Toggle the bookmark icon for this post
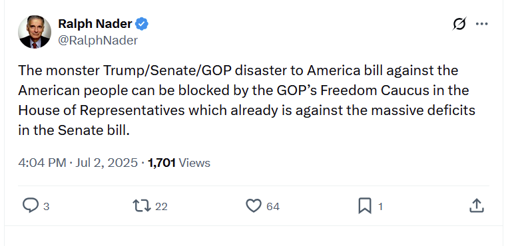The width and height of the screenshot is (516, 246). (365, 206)
